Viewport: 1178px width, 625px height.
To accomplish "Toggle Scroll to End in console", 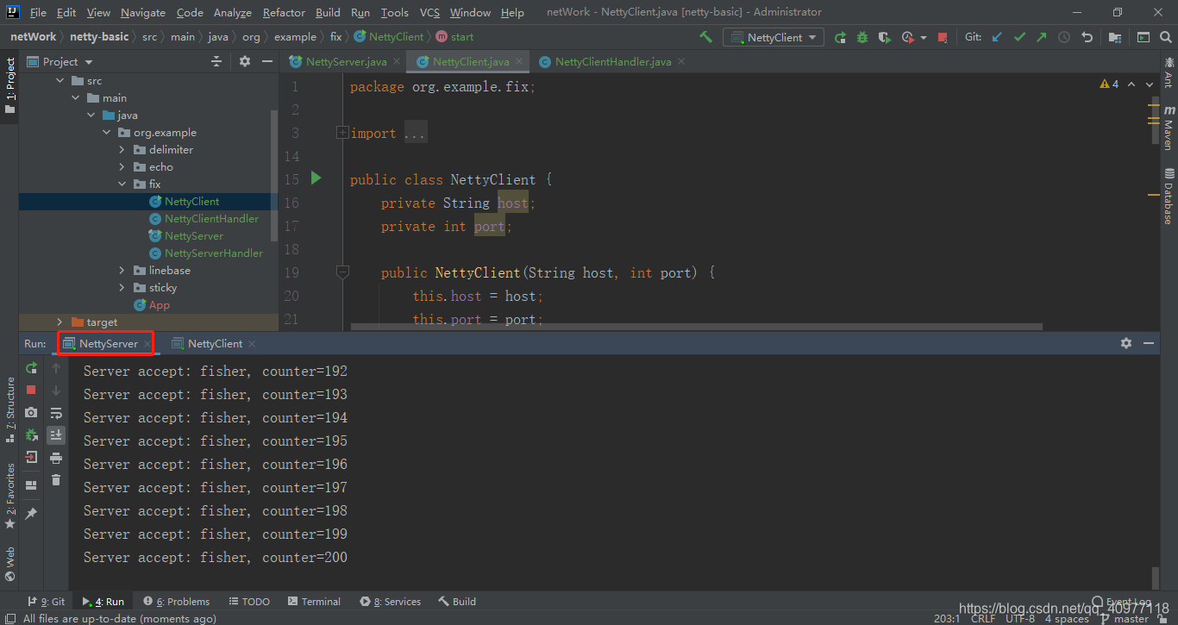I will pyautogui.click(x=56, y=435).
